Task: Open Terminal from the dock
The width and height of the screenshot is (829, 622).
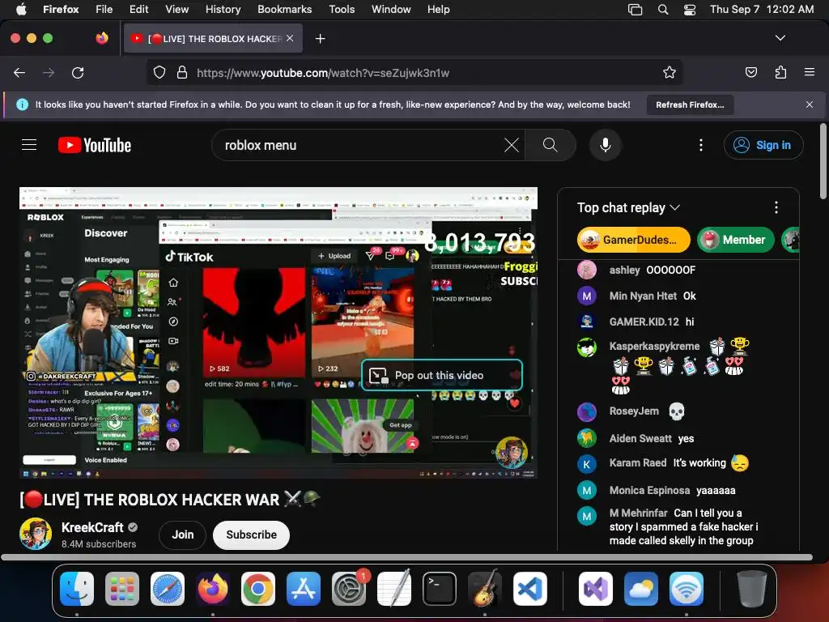Action: tap(440, 589)
